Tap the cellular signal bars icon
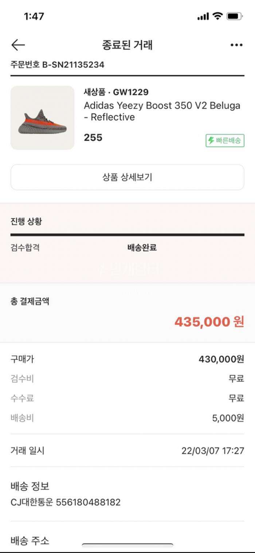Screen dimensions: 255x553 click(203, 16)
